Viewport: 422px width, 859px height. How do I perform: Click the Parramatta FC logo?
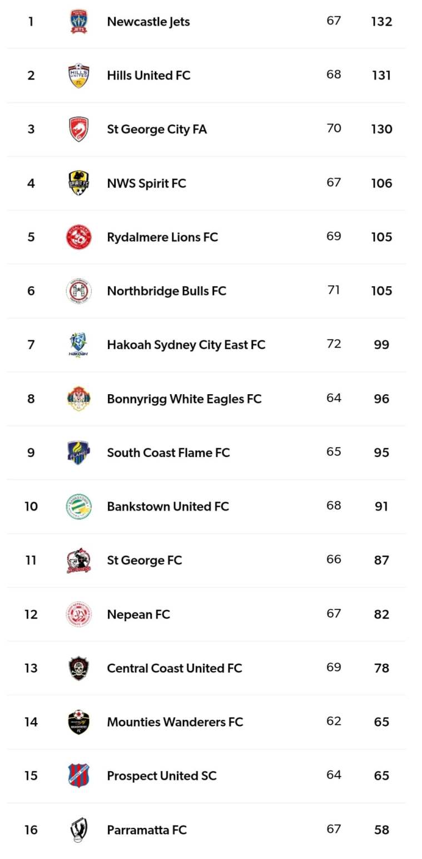pyautogui.click(x=78, y=829)
